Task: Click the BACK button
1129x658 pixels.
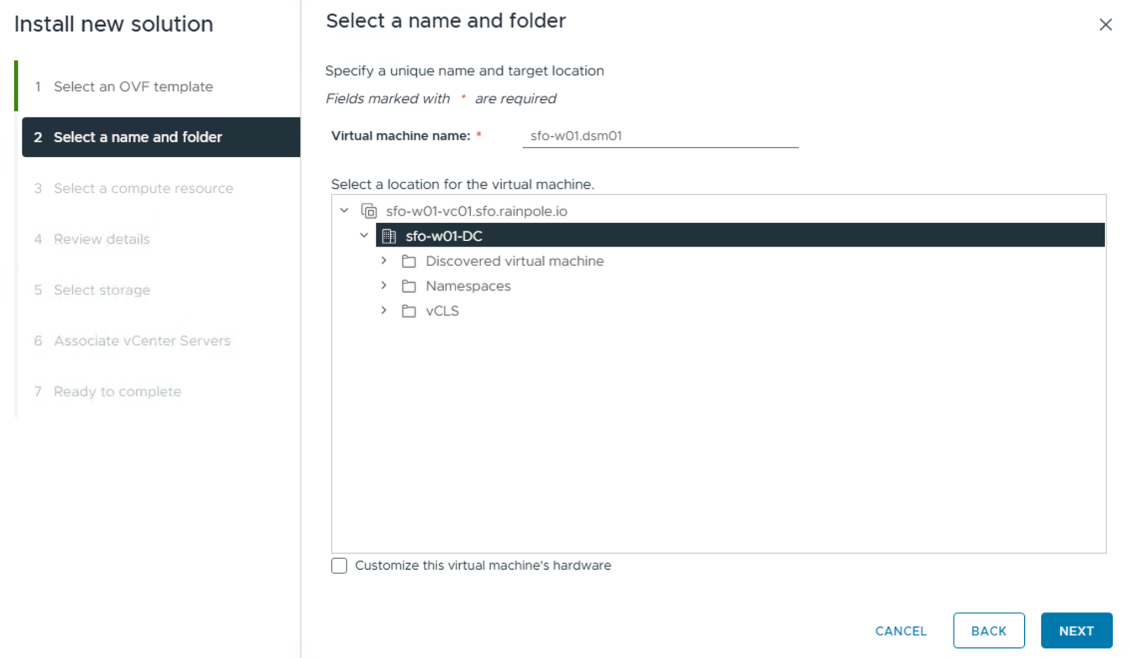Action: point(988,630)
